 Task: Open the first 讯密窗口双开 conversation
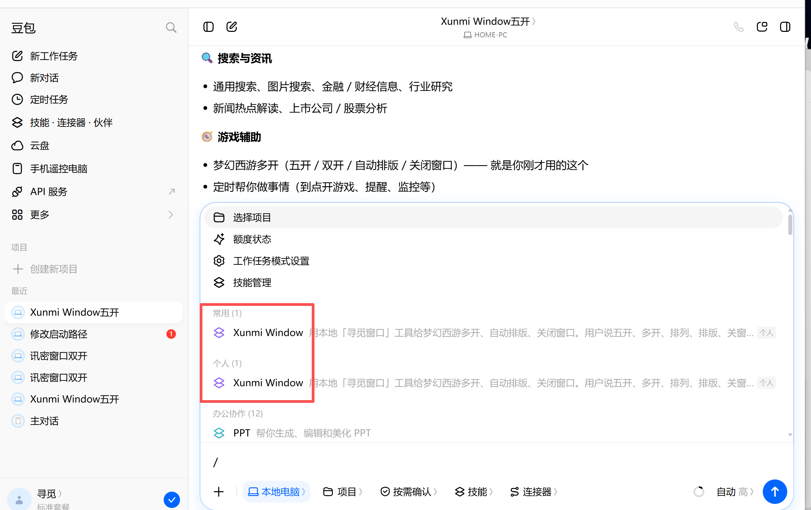pyautogui.click(x=93, y=356)
